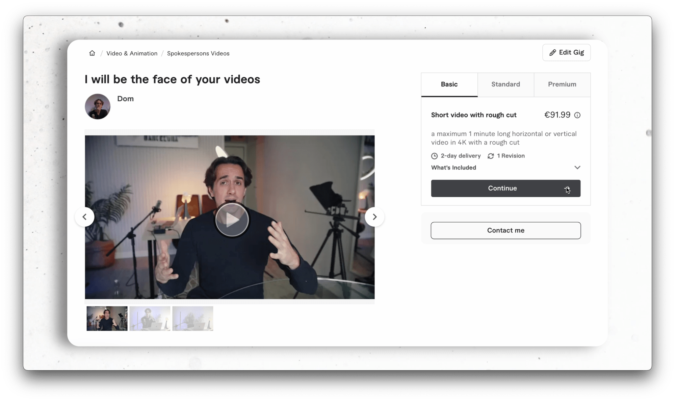
Task: Go to the next gallery slide
Action: click(374, 217)
